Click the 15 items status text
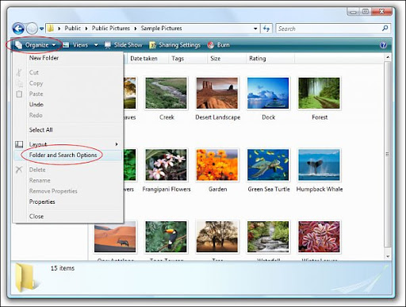This screenshot has width=406, height=307. pyautogui.click(x=63, y=268)
